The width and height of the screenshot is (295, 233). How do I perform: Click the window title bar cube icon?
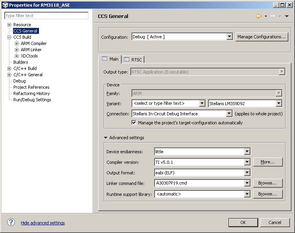coord(5,5)
